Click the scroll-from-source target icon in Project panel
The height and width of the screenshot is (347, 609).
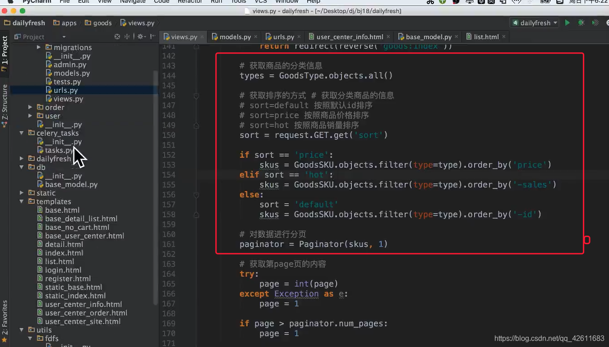click(x=117, y=37)
